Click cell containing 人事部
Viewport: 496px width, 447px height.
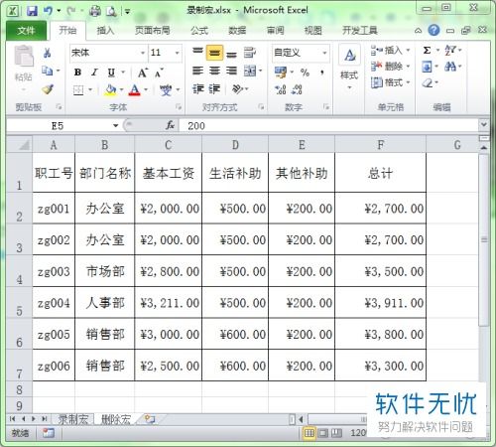click(x=105, y=303)
